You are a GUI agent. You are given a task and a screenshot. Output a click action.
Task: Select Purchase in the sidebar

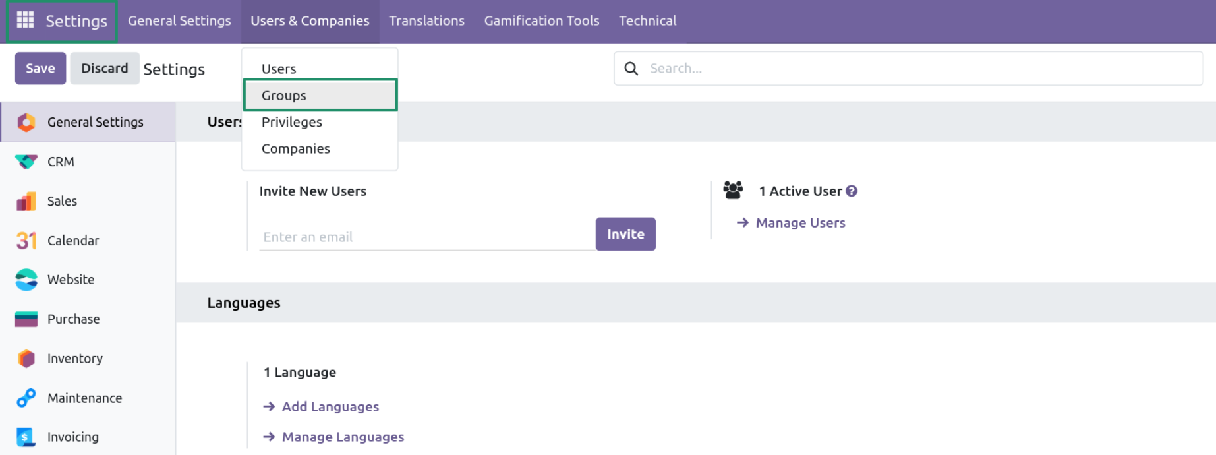pos(88,319)
